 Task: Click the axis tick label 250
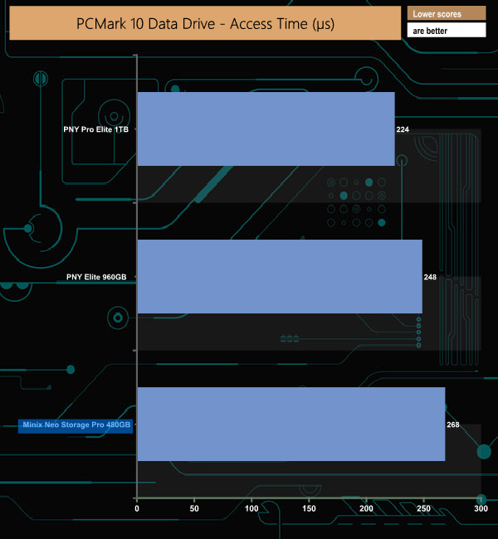[x=423, y=508]
